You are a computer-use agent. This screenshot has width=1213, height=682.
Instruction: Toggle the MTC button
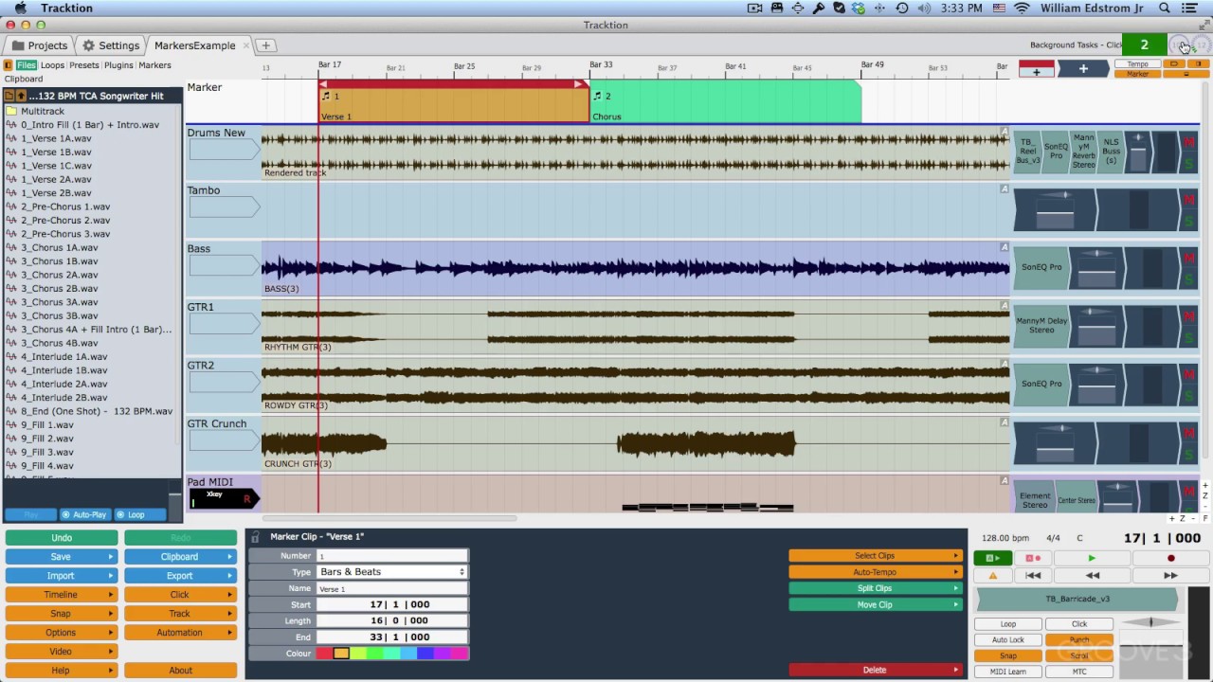[x=1078, y=672]
